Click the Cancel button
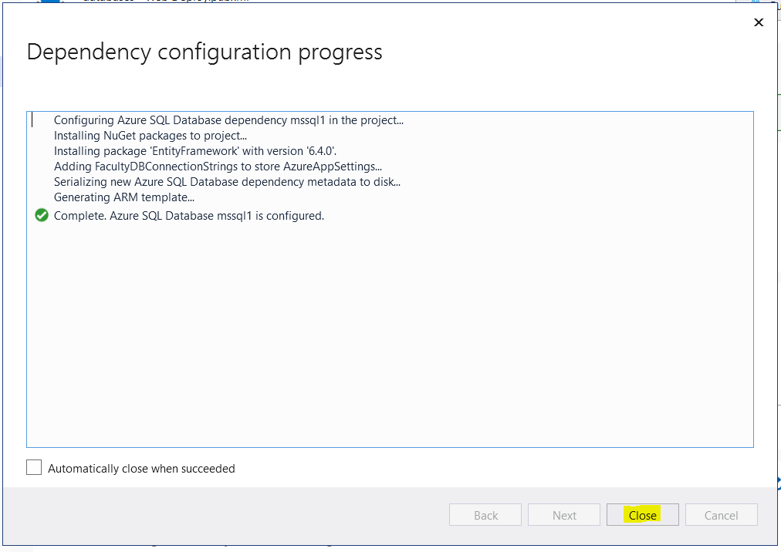781x552 pixels. click(x=721, y=515)
